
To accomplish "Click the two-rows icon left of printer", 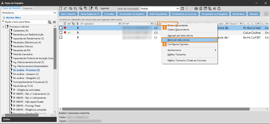I will [214, 8].
